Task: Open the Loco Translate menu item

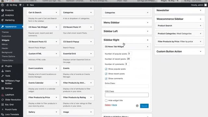Action: [x=12, y=114]
